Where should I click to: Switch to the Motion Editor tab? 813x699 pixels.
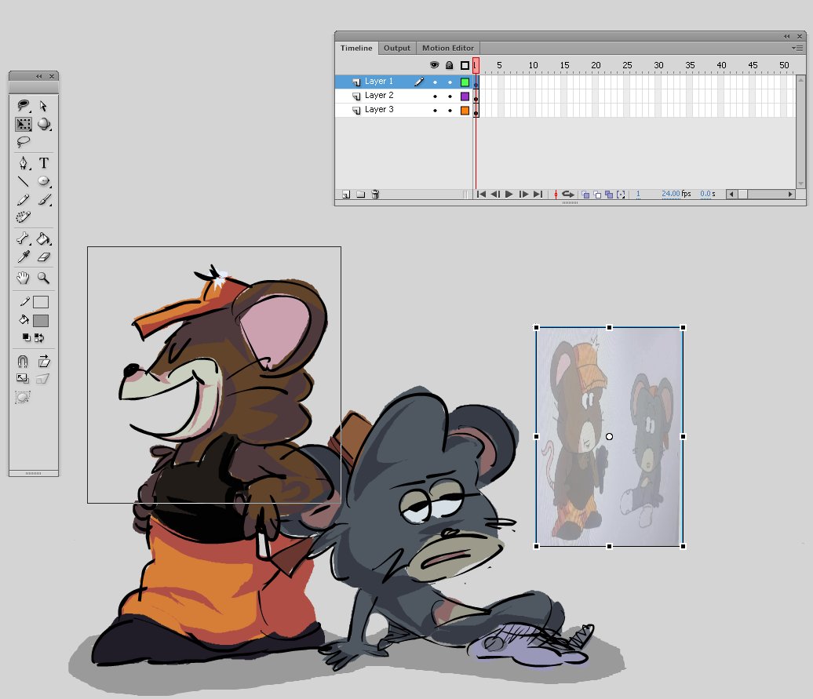[448, 48]
